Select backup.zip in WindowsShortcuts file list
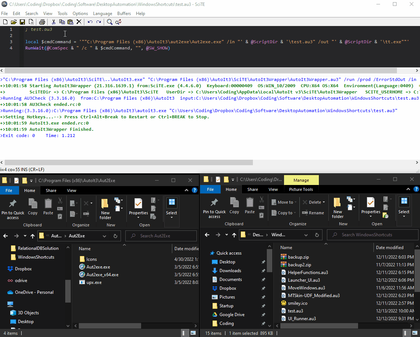The height and width of the screenshot is (337, 420). click(x=295, y=257)
